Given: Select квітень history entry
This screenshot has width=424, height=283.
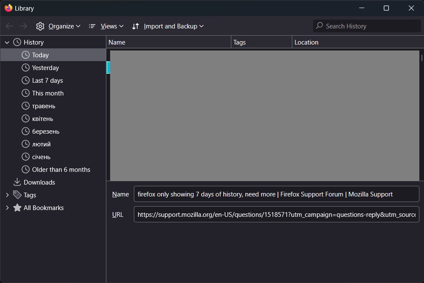Looking at the screenshot, I should (53, 119).
